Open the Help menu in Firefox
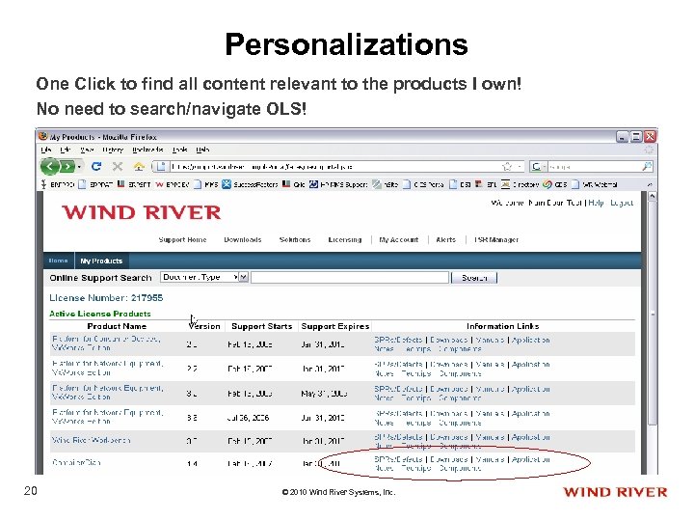 202,150
